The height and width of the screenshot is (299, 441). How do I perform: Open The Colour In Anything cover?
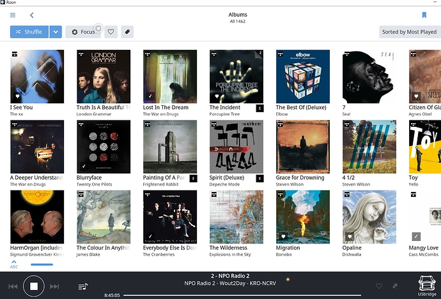click(x=104, y=217)
